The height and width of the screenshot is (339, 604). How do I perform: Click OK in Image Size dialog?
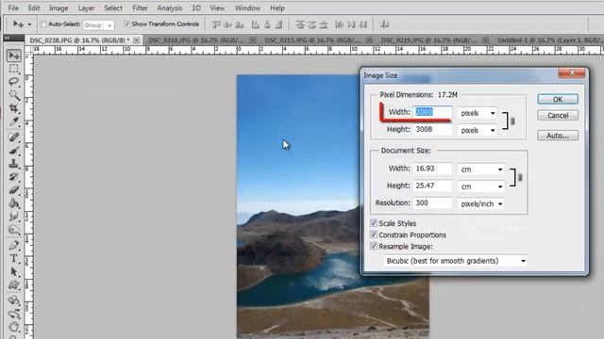[558, 99]
